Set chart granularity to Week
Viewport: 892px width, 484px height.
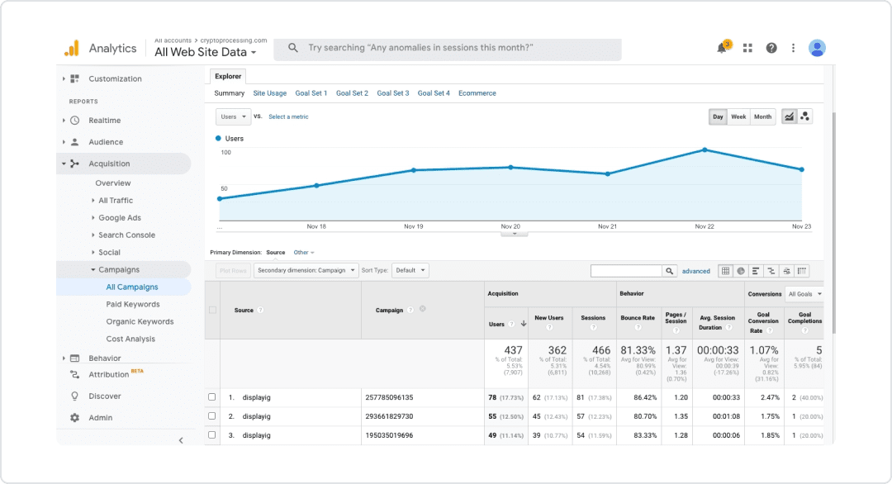738,116
